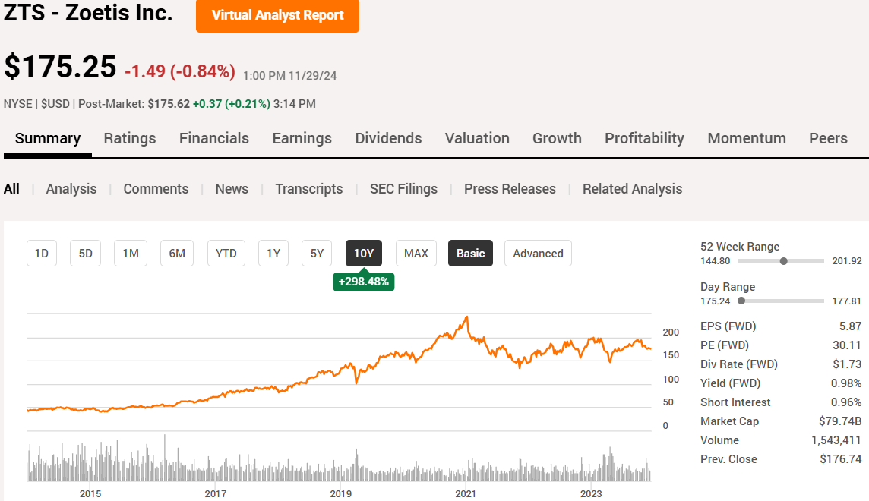Filter content by Analysis
Image resolution: width=869 pixels, height=501 pixels.
[x=71, y=189]
